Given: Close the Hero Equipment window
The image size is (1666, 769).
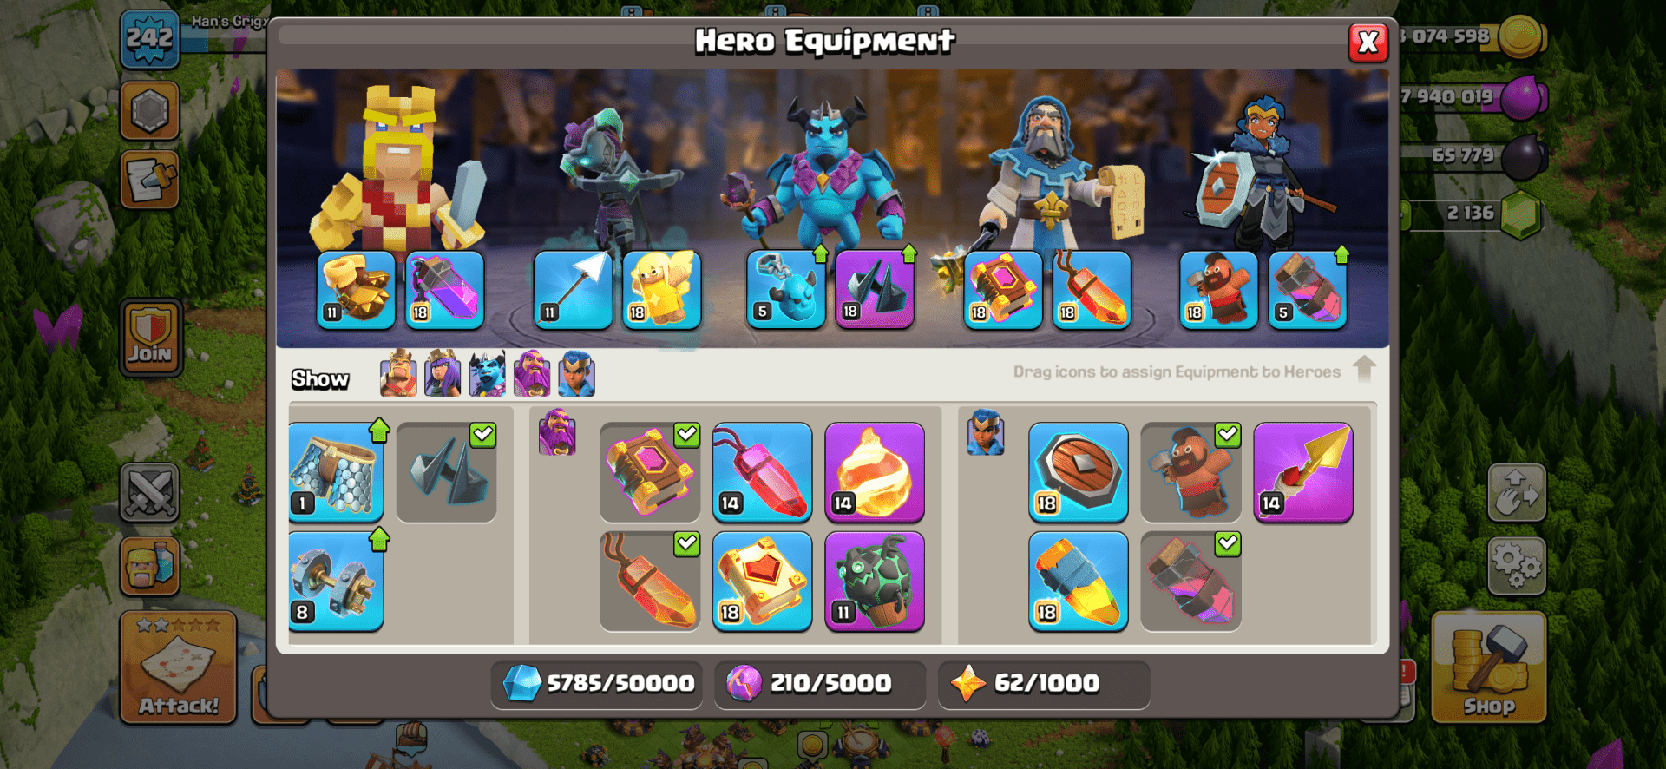Looking at the screenshot, I should point(1368,42).
